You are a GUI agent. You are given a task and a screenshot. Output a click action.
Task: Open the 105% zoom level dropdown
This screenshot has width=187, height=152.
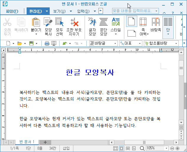[166, 148]
